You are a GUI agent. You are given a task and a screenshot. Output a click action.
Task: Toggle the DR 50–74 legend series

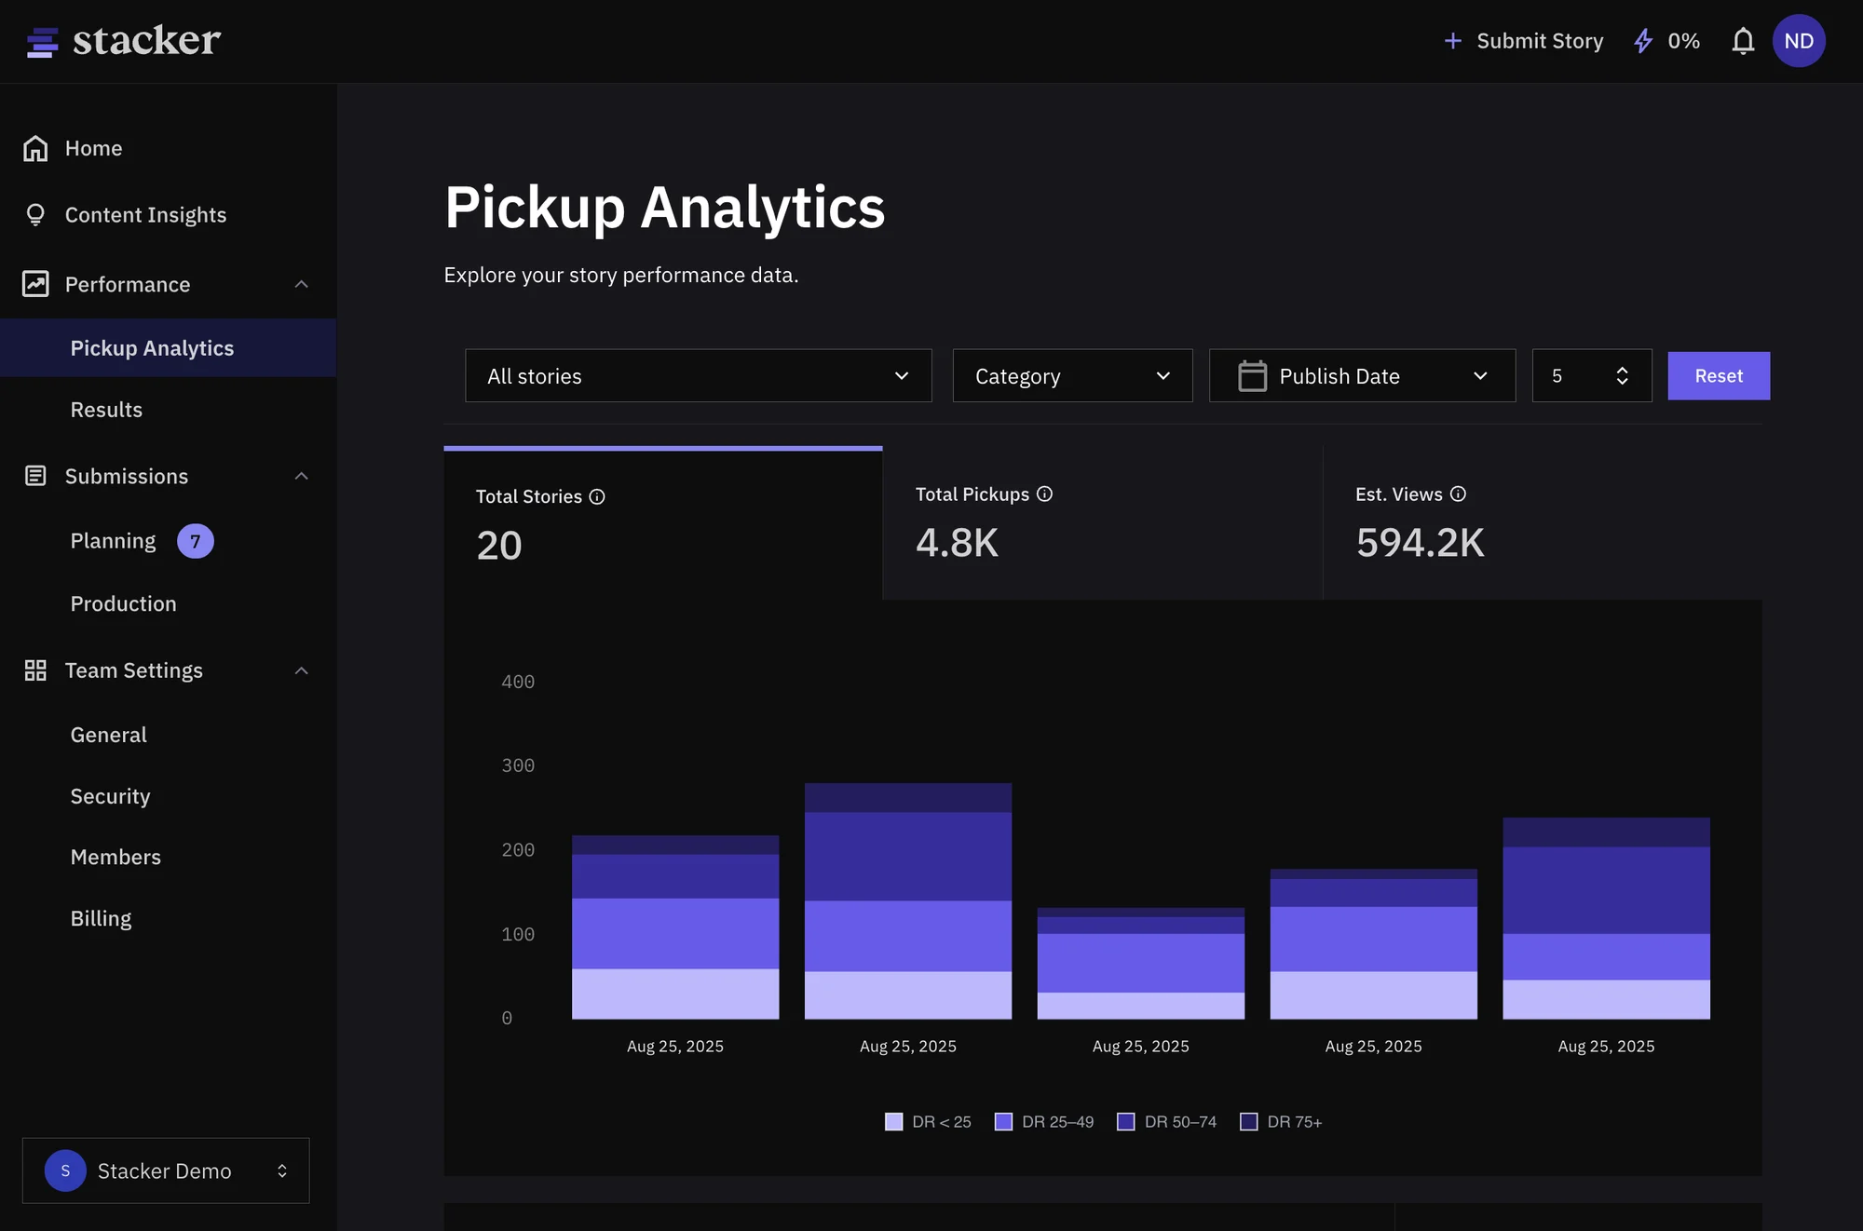click(1167, 1122)
